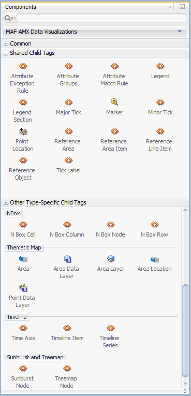The image size is (191, 396).
Task: Select the Timeline Series component
Action: click(110, 336)
